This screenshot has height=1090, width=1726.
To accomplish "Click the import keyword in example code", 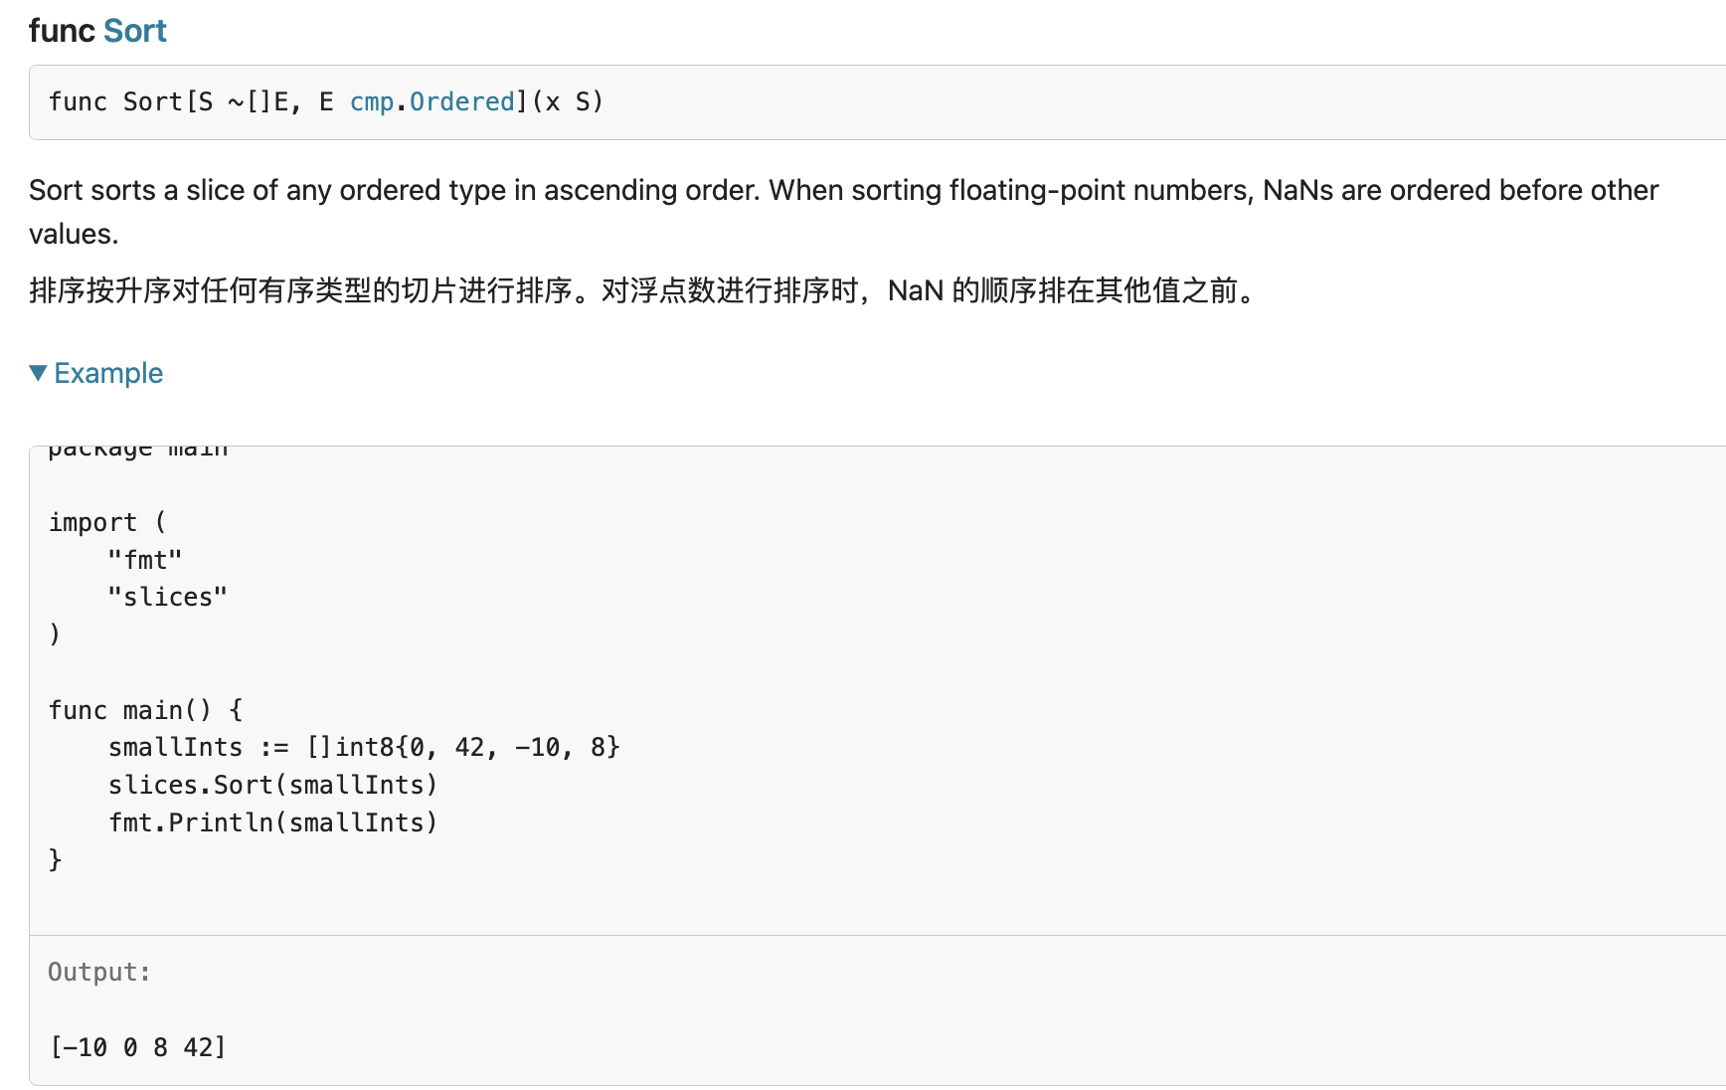I will point(92,522).
